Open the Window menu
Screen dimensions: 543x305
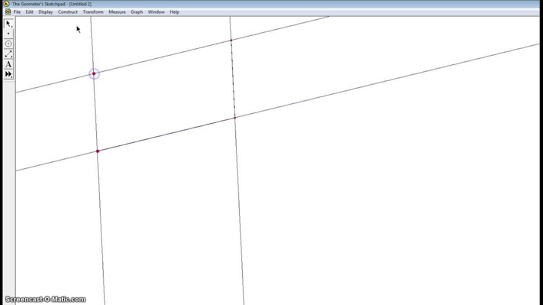[156, 12]
